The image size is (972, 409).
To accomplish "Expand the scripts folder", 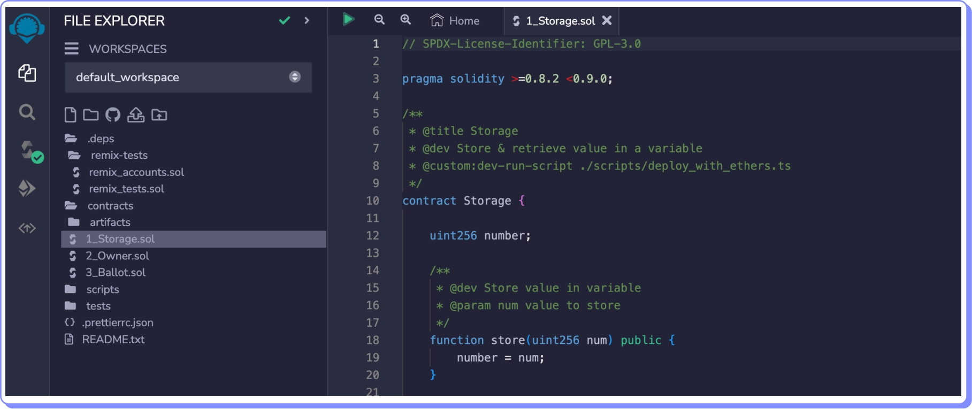I will tap(102, 289).
